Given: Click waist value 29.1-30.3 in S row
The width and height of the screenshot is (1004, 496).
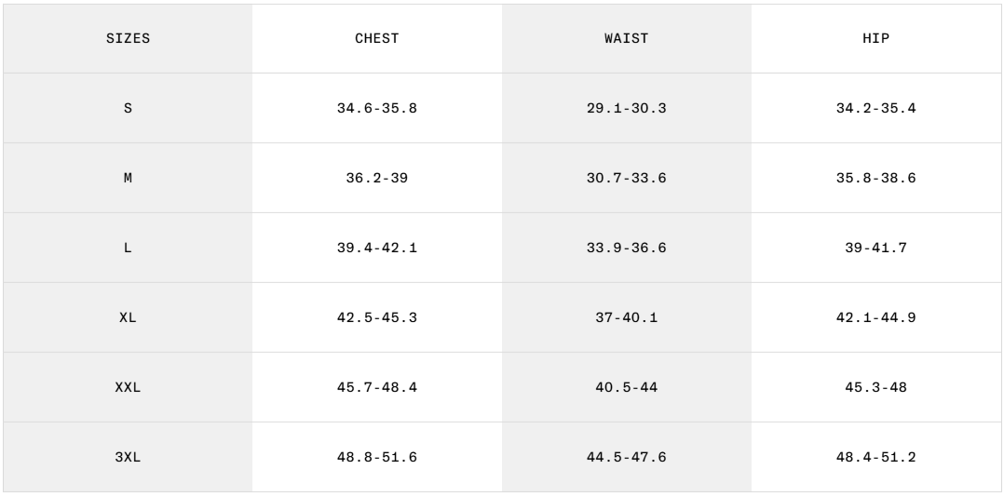Looking at the screenshot, I should click(626, 108).
